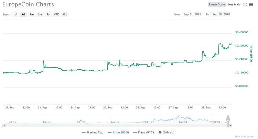Click Jan '18 in the navigator
Viewport: 258px width, 139px height.
[183, 122]
